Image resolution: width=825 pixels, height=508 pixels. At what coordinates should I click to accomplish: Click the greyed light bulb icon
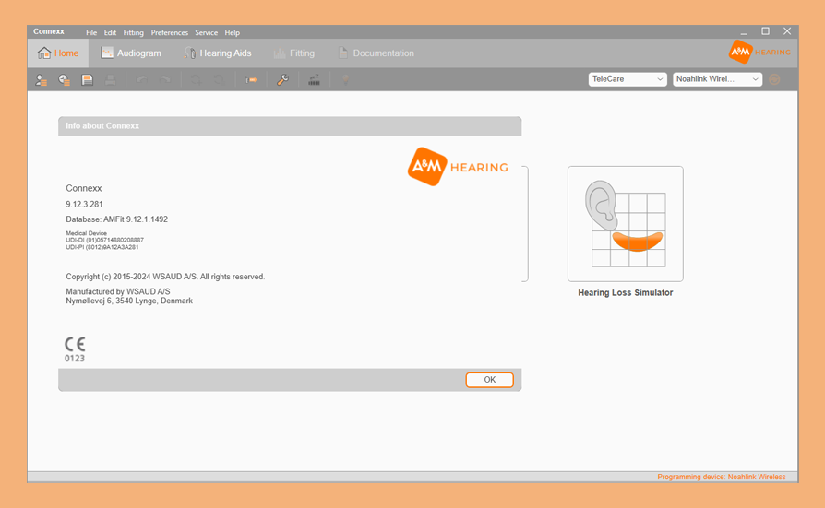(x=345, y=80)
